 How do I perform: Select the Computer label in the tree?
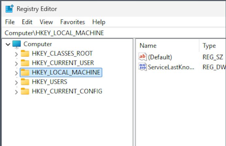coord(38,44)
